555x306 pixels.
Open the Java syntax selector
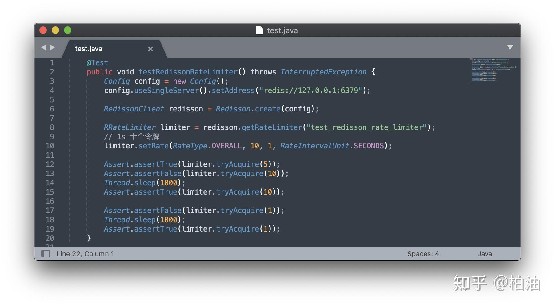click(x=485, y=254)
